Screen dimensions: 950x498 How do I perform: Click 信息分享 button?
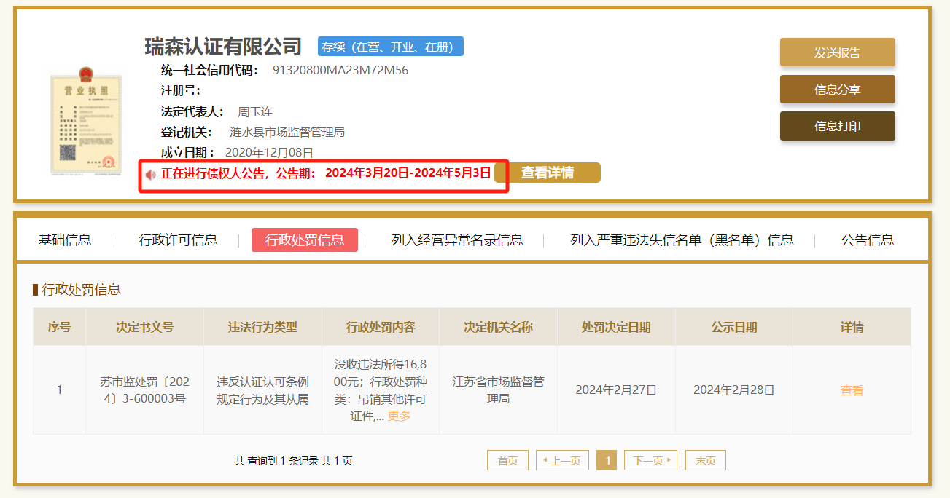pyautogui.click(x=837, y=90)
